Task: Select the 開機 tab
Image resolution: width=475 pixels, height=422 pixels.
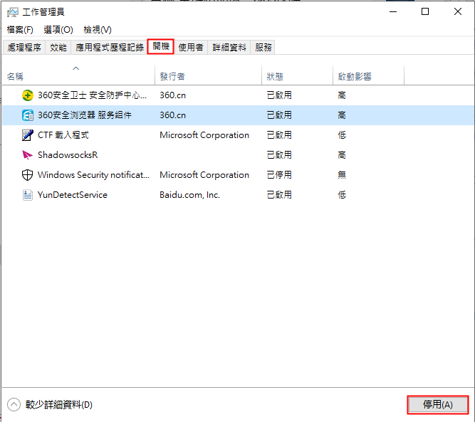Action: pos(160,46)
